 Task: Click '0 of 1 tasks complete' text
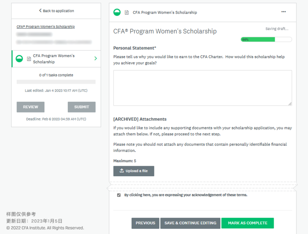coord(56,75)
